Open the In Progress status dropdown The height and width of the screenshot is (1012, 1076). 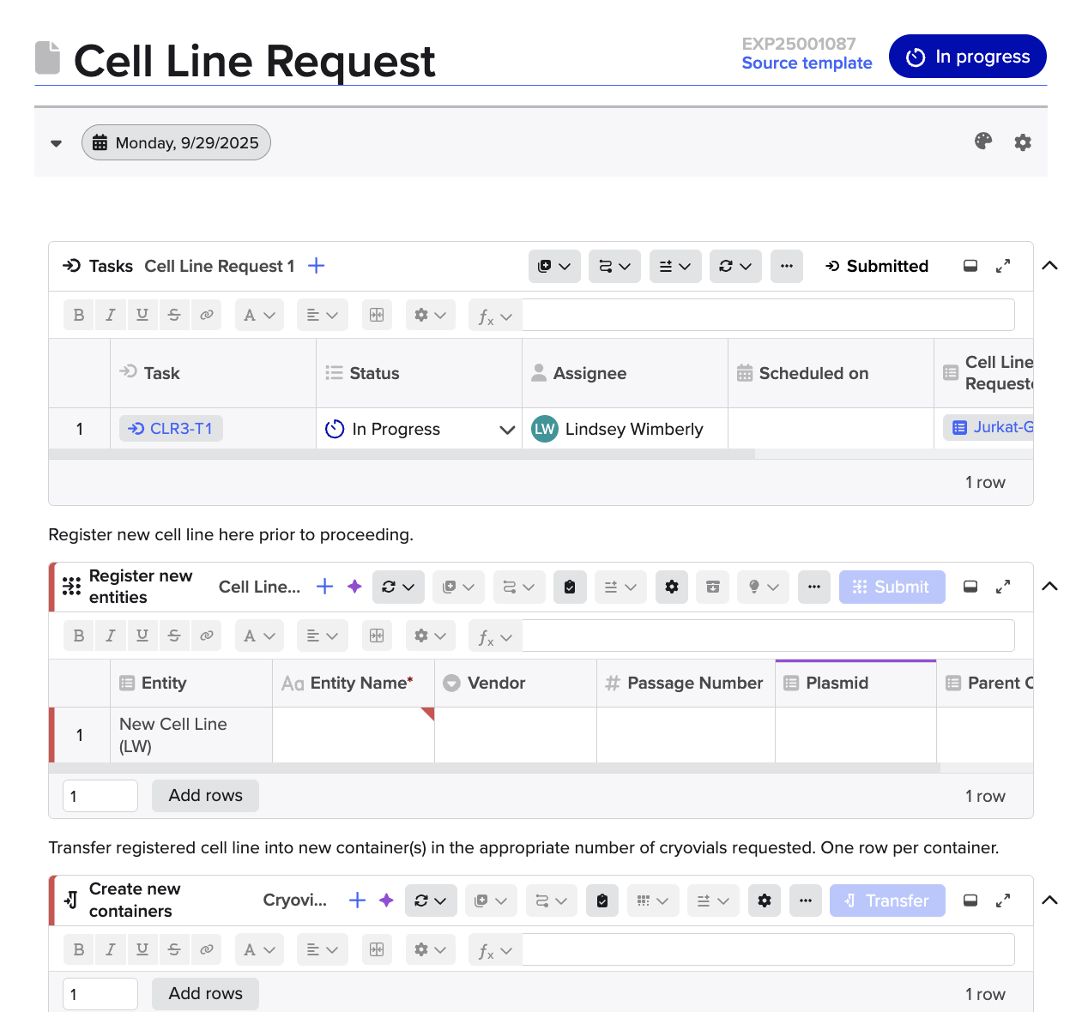[x=506, y=429]
